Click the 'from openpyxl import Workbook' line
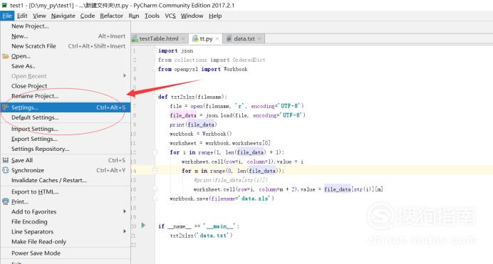 click(203, 69)
